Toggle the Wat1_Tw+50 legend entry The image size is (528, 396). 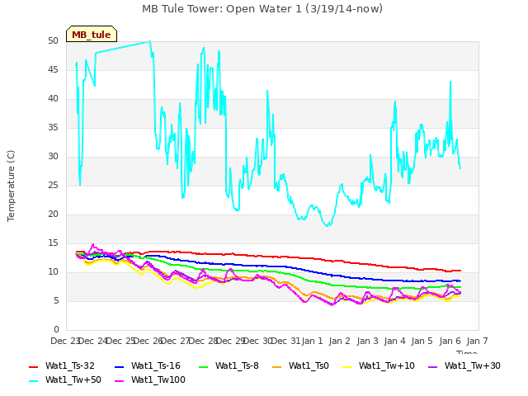(65, 379)
